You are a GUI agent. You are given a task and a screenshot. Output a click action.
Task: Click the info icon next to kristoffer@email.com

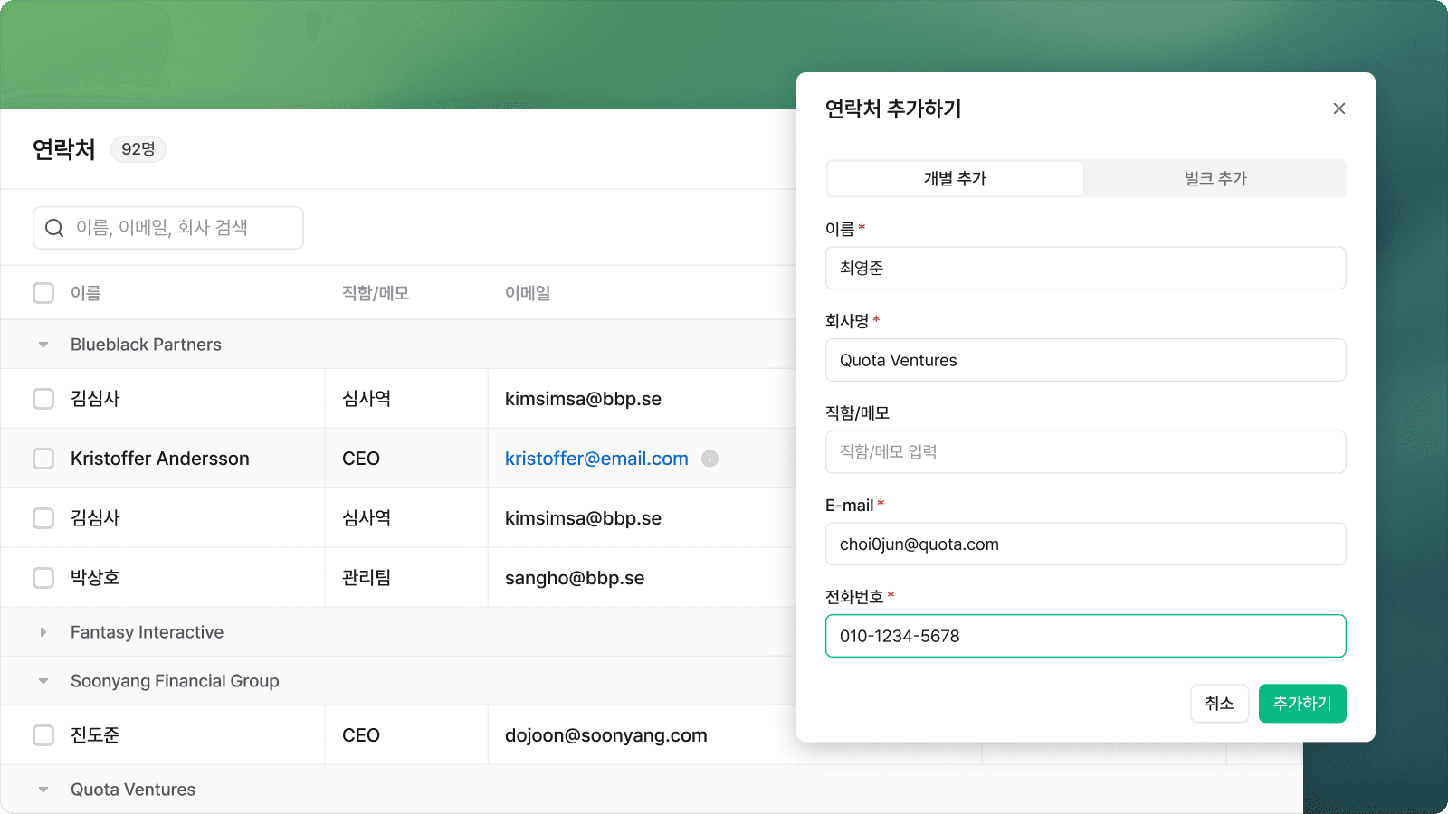710,459
